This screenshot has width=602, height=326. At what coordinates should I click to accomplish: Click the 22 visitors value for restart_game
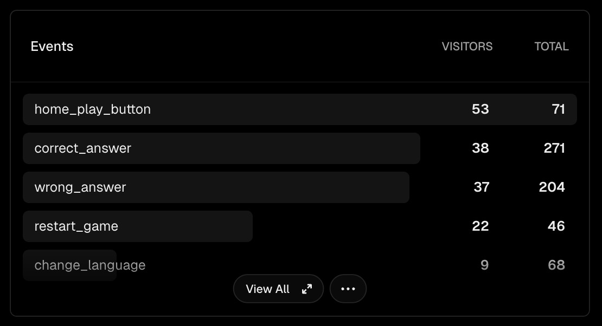point(481,226)
